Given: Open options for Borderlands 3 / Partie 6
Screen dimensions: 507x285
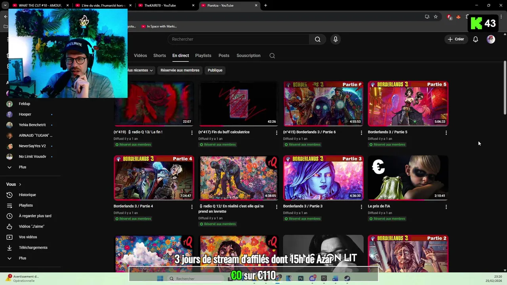Looking at the screenshot, I should [361, 133].
